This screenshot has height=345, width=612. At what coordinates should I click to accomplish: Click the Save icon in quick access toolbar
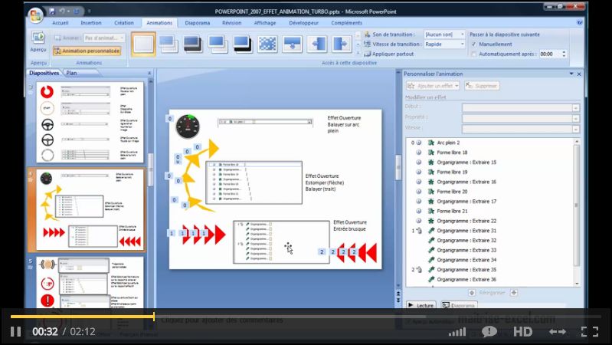point(52,11)
